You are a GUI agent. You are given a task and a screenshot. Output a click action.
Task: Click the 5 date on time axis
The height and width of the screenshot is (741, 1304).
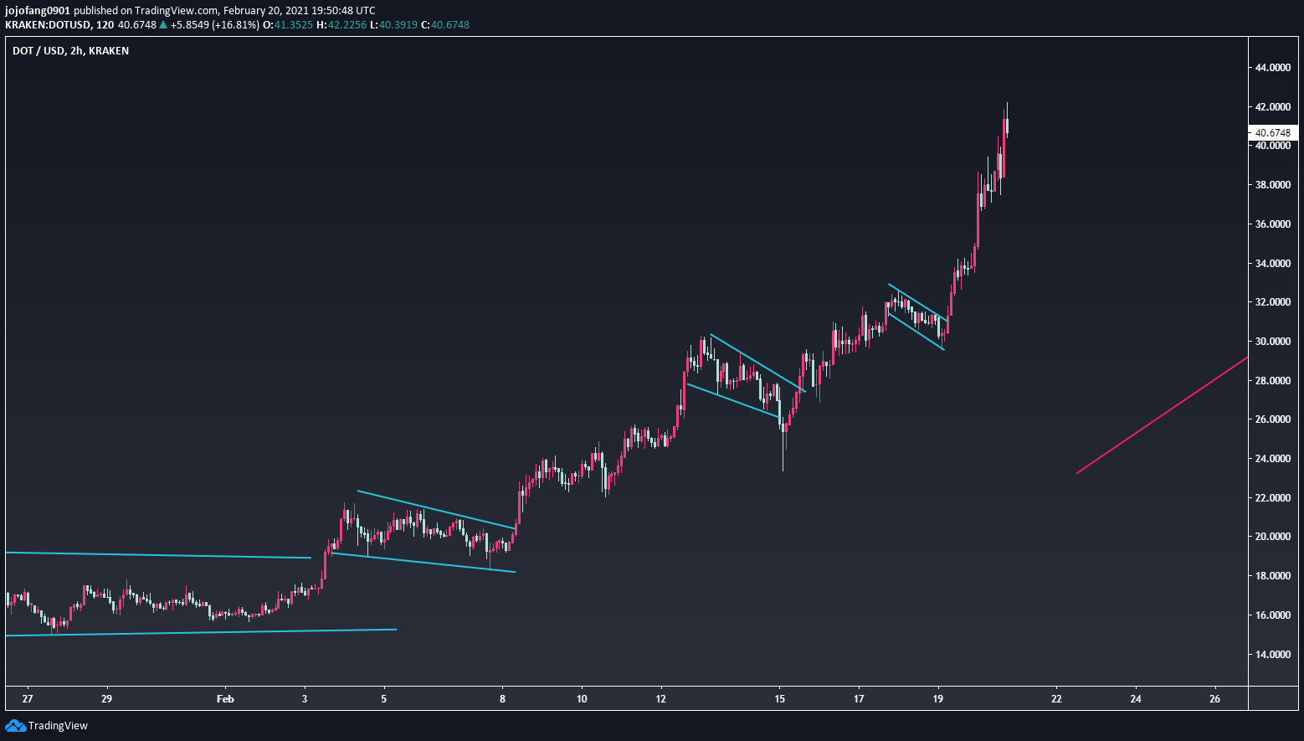pyautogui.click(x=384, y=699)
